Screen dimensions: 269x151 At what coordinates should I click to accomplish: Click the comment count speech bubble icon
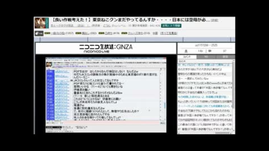210,51
